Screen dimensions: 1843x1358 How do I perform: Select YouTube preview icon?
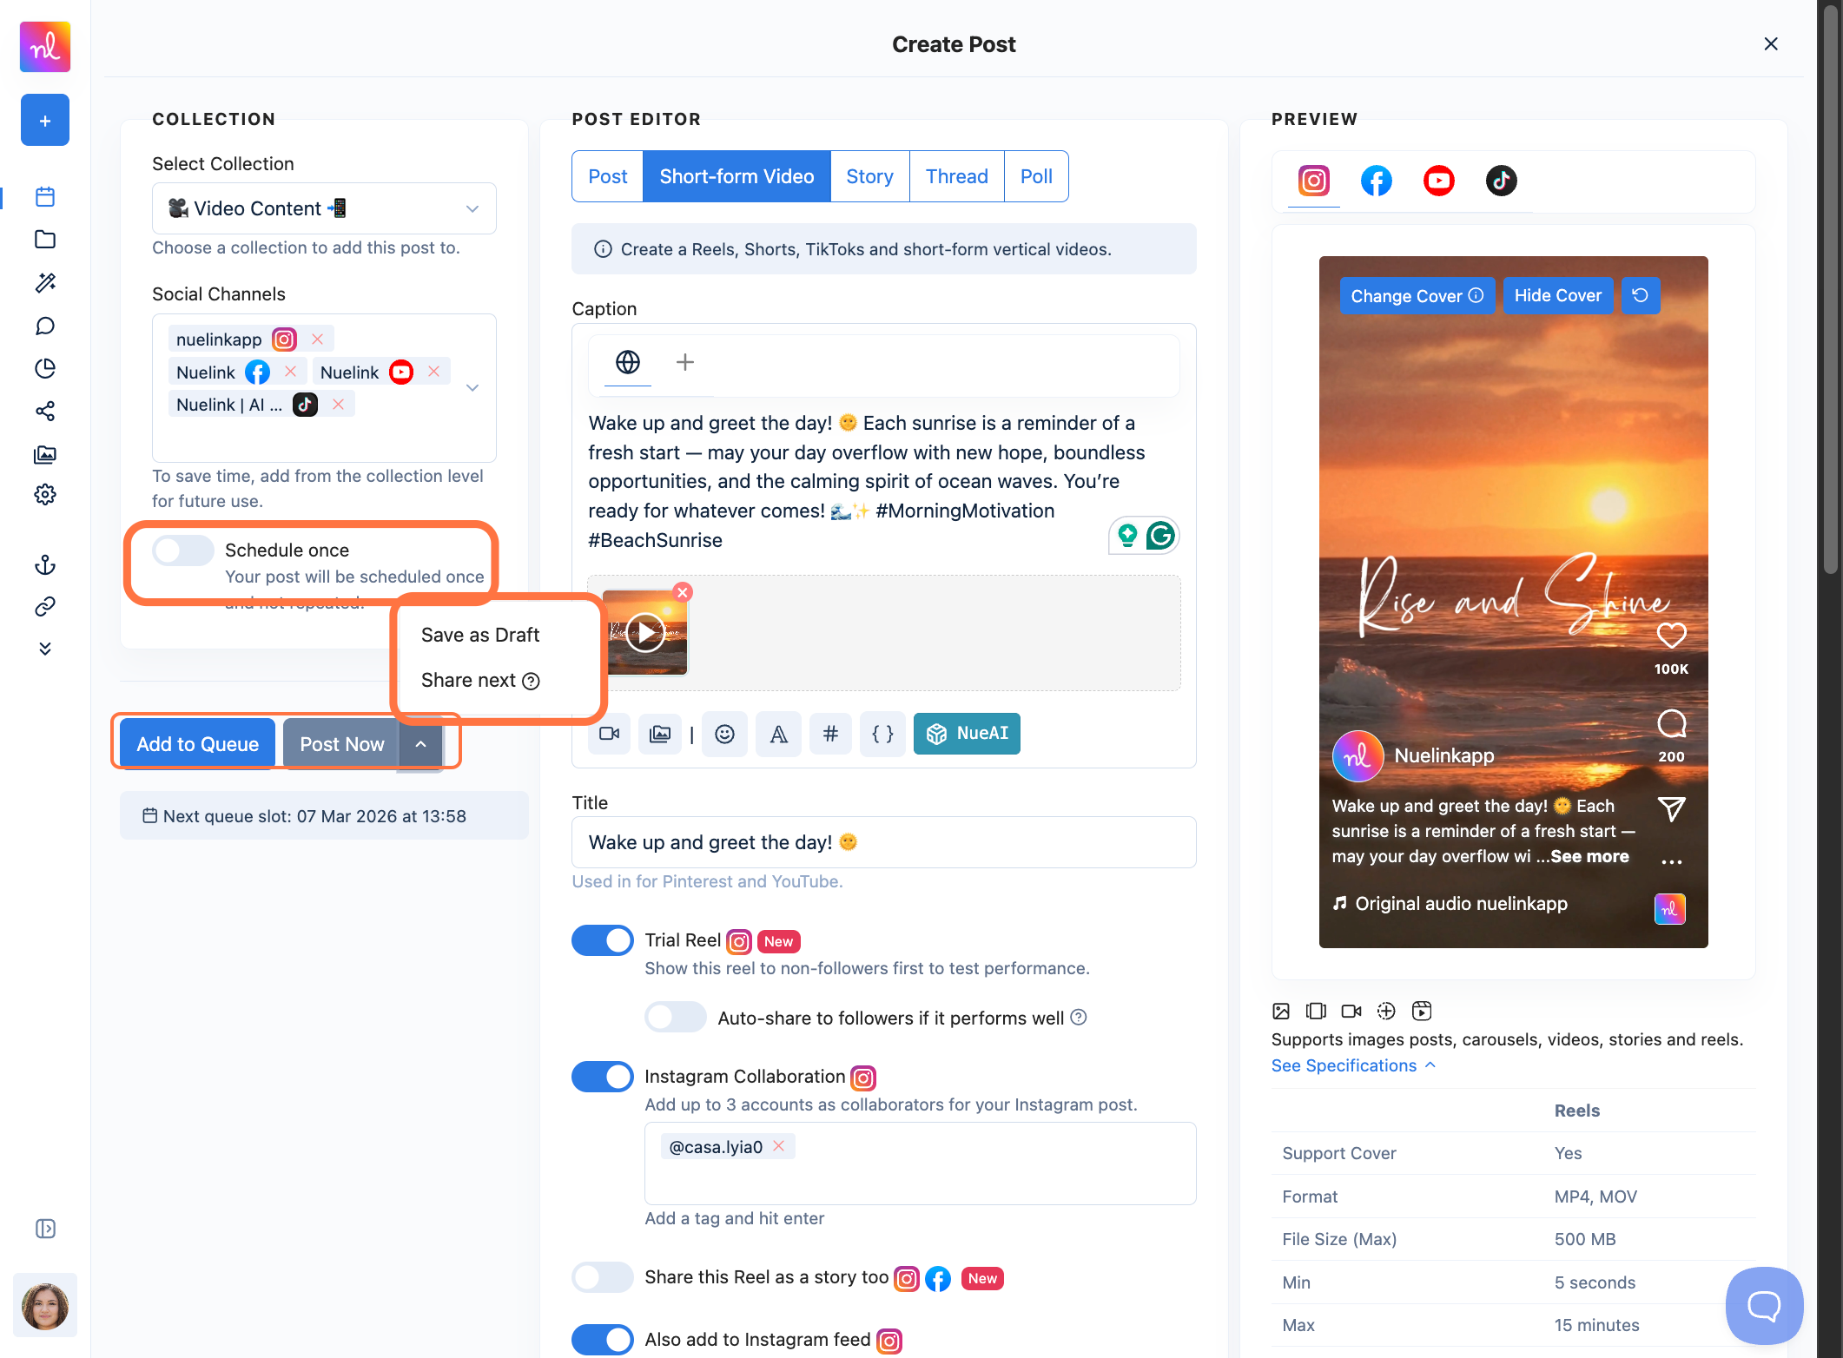(1438, 181)
